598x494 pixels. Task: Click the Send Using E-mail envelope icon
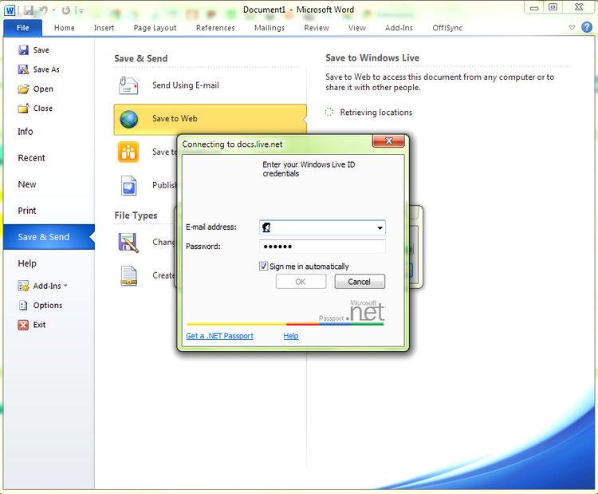pyautogui.click(x=128, y=85)
